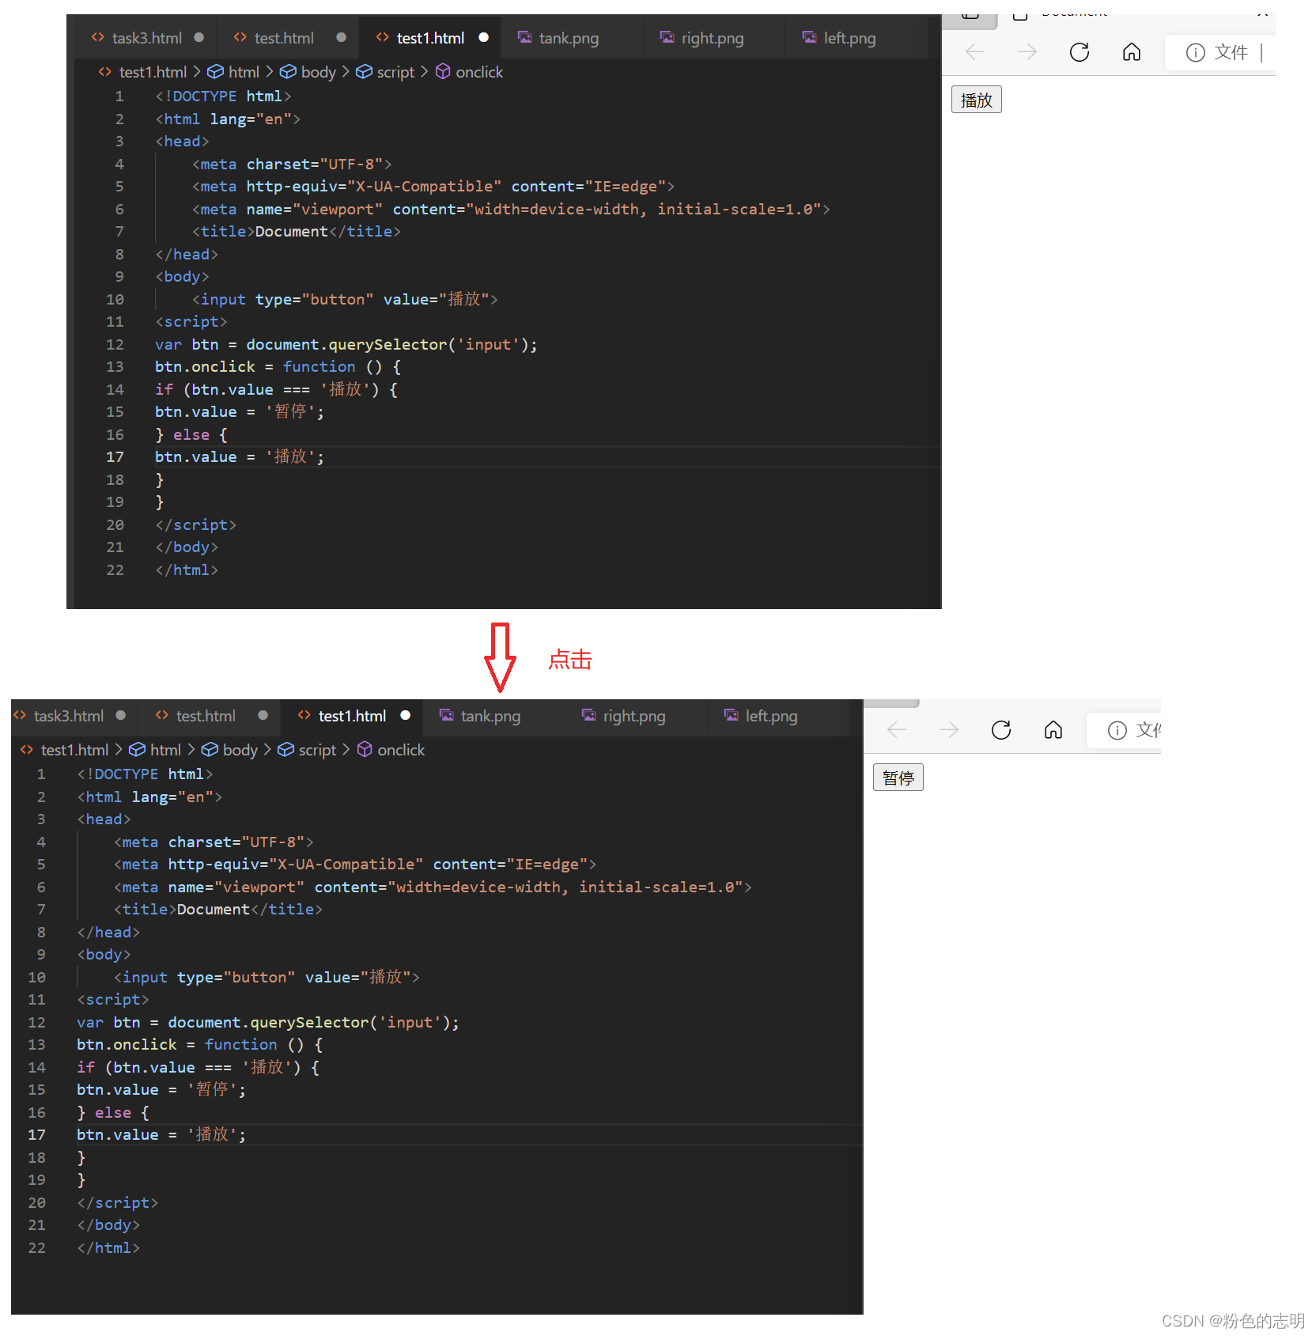Click 'viewport' on line 6 in bottom editor

tap(259, 887)
